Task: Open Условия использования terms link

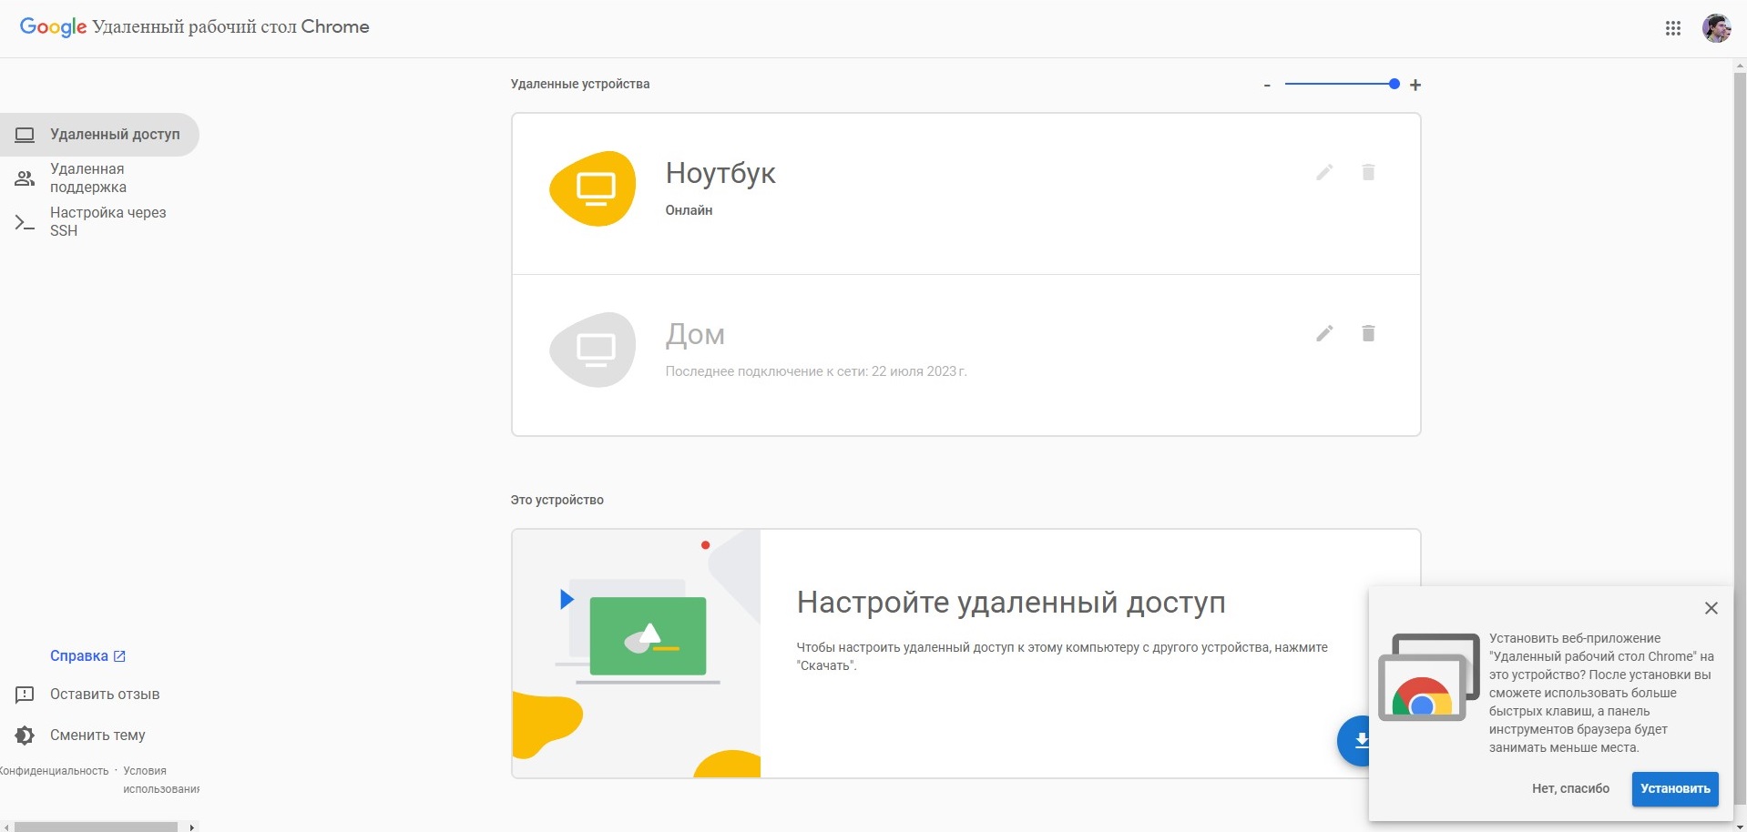Action: (161, 780)
